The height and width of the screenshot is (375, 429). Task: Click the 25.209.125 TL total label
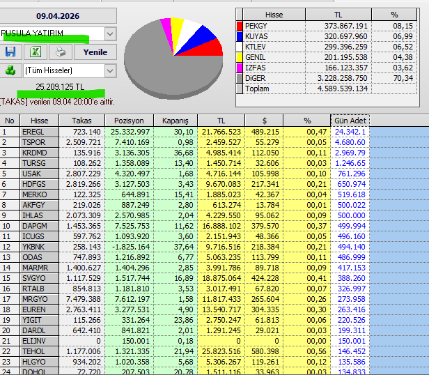point(60,87)
